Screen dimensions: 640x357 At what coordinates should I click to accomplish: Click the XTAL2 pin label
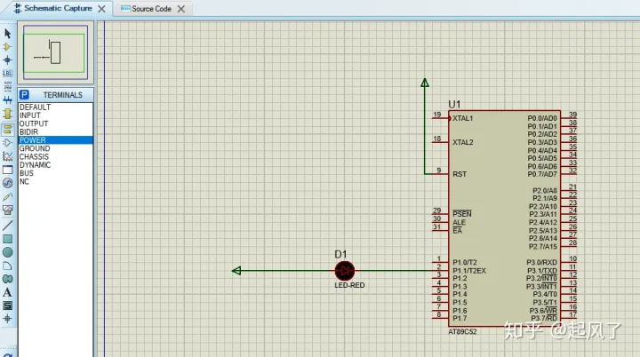(463, 142)
